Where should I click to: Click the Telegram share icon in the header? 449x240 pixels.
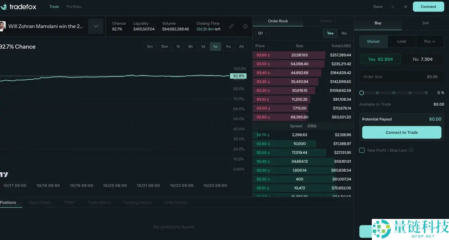(x=404, y=6)
